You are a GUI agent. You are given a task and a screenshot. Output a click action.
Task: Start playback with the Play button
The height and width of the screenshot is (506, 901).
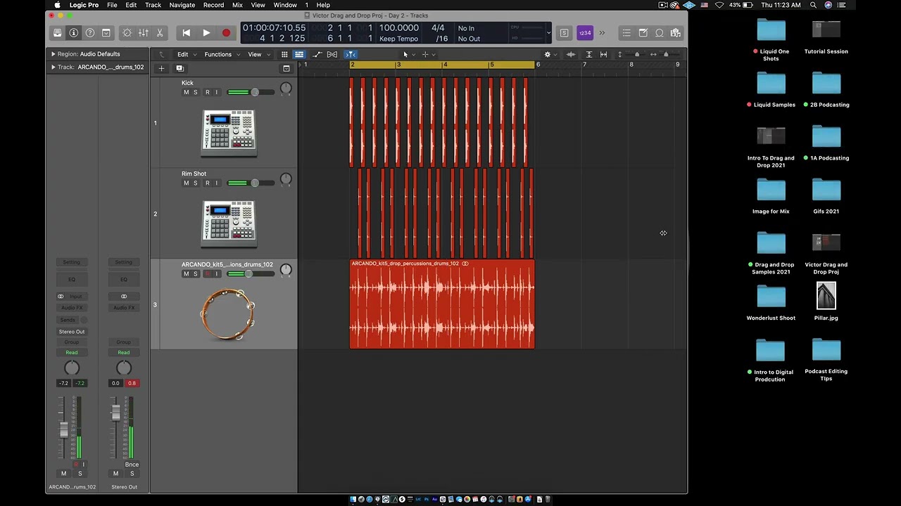point(206,33)
